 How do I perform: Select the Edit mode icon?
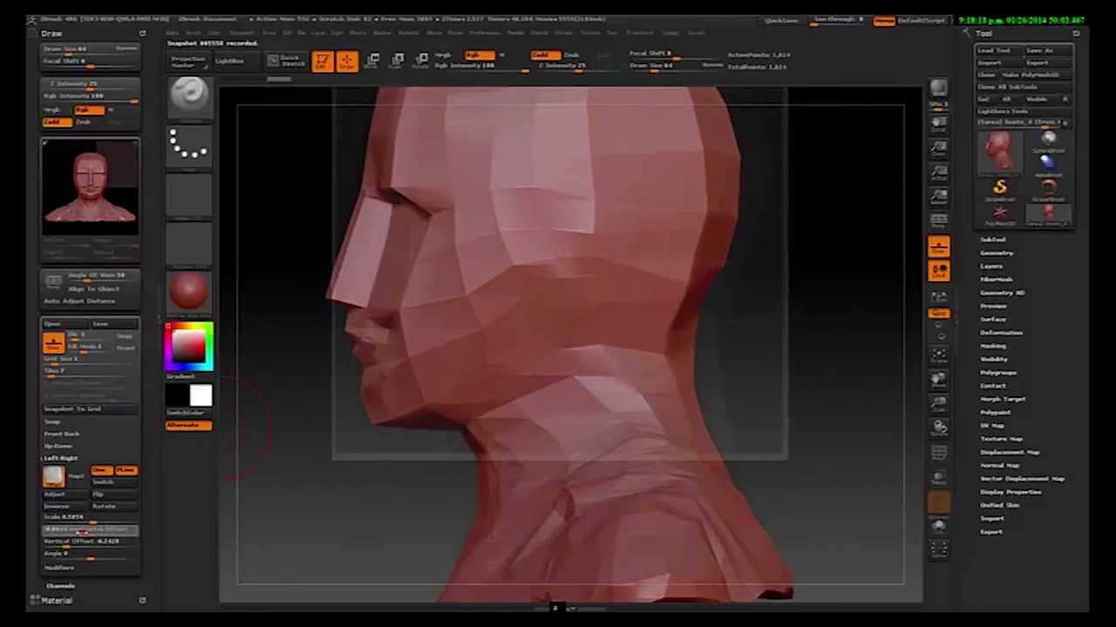(323, 62)
